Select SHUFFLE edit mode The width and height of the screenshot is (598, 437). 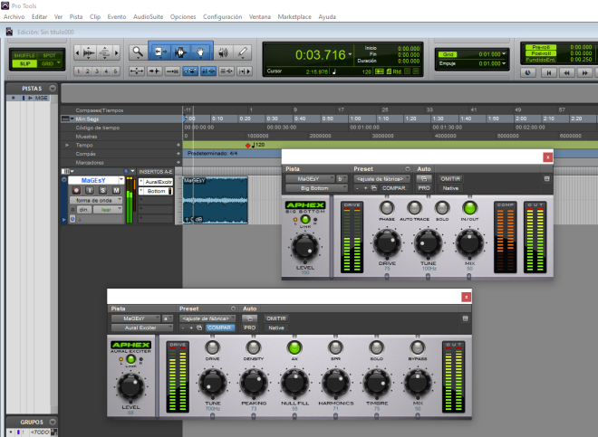[x=24, y=55]
